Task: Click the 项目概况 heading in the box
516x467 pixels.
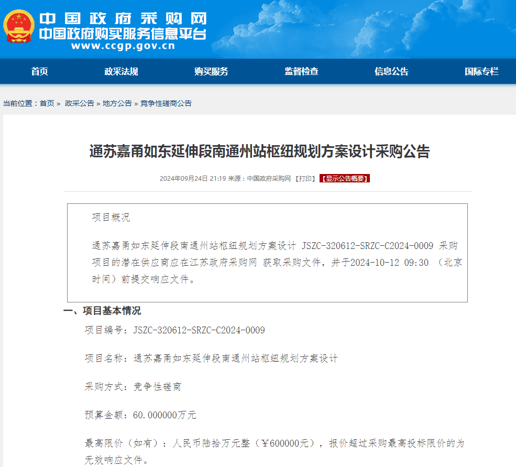Action: click(x=111, y=218)
